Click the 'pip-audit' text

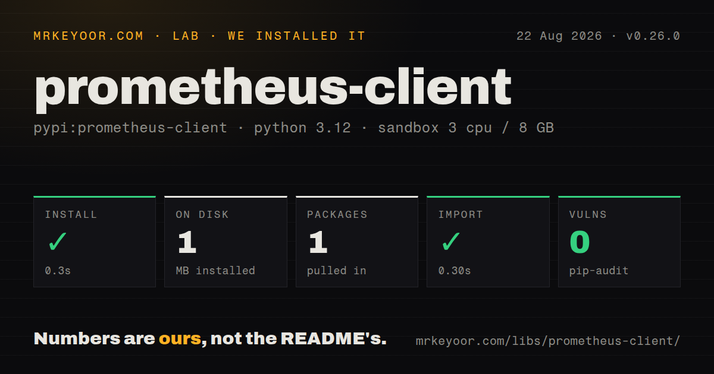tap(599, 271)
